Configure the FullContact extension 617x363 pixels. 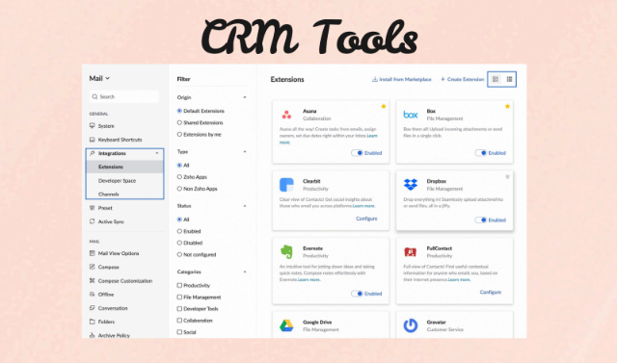pyautogui.click(x=491, y=292)
